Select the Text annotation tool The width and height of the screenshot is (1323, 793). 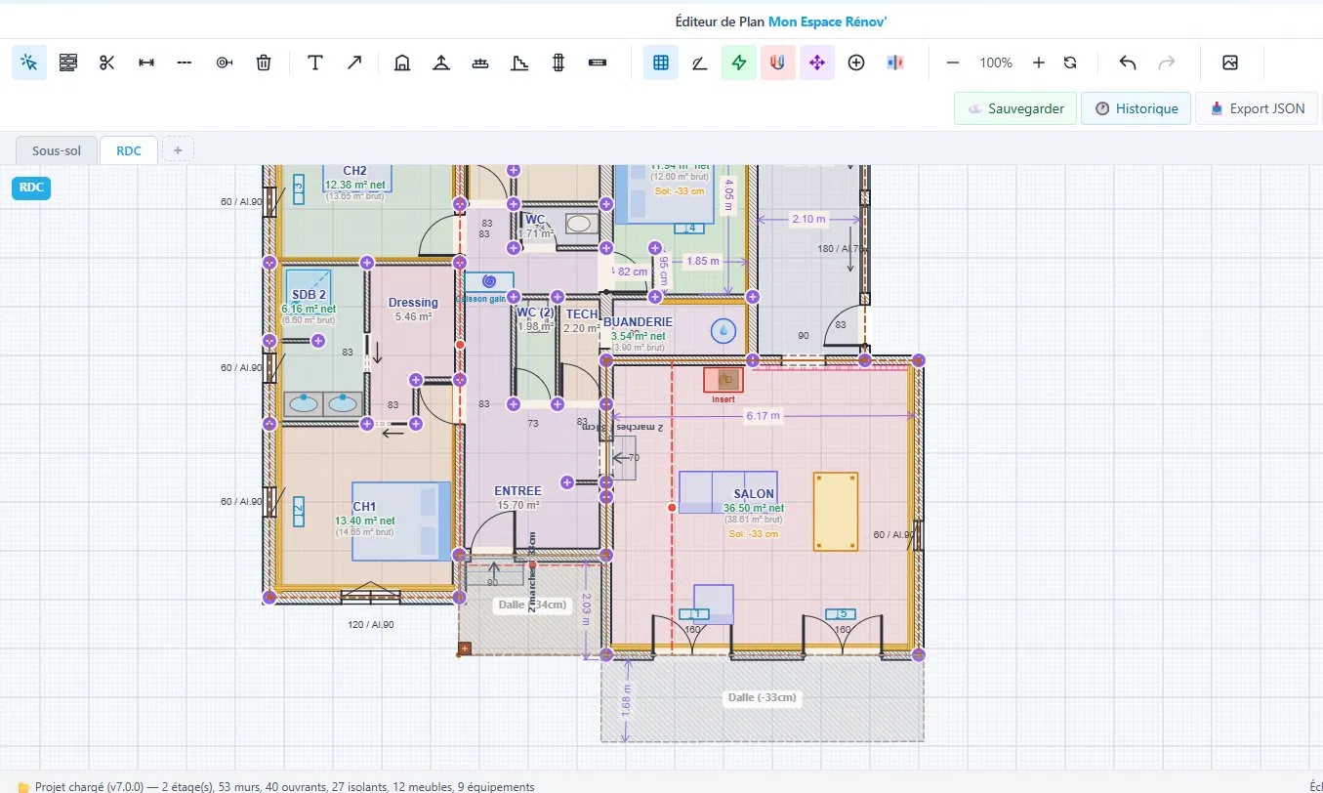pyautogui.click(x=315, y=63)
